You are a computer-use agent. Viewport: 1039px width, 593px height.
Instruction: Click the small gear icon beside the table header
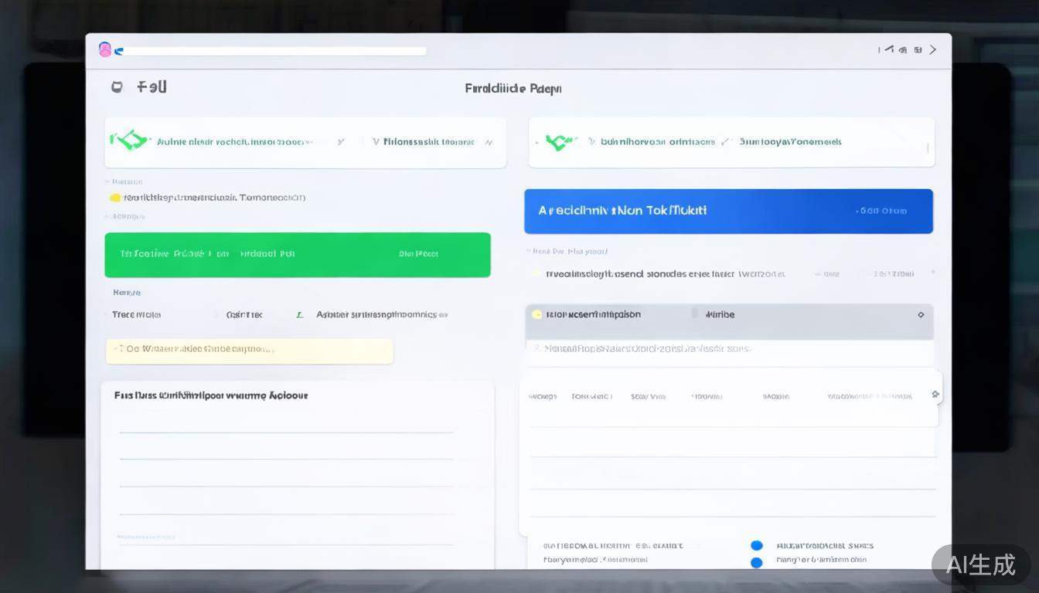click(x=935, y=395)
